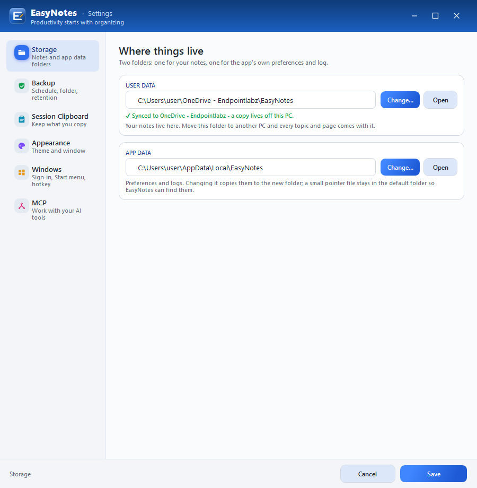Click the 'APP DATA' label
The width and height of the screenshot is (477, 488).
[x=138, y=153]
